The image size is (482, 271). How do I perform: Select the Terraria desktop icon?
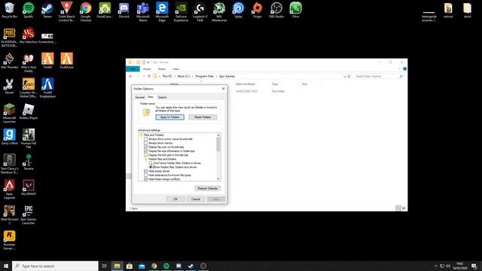click(x=29, y=162)
